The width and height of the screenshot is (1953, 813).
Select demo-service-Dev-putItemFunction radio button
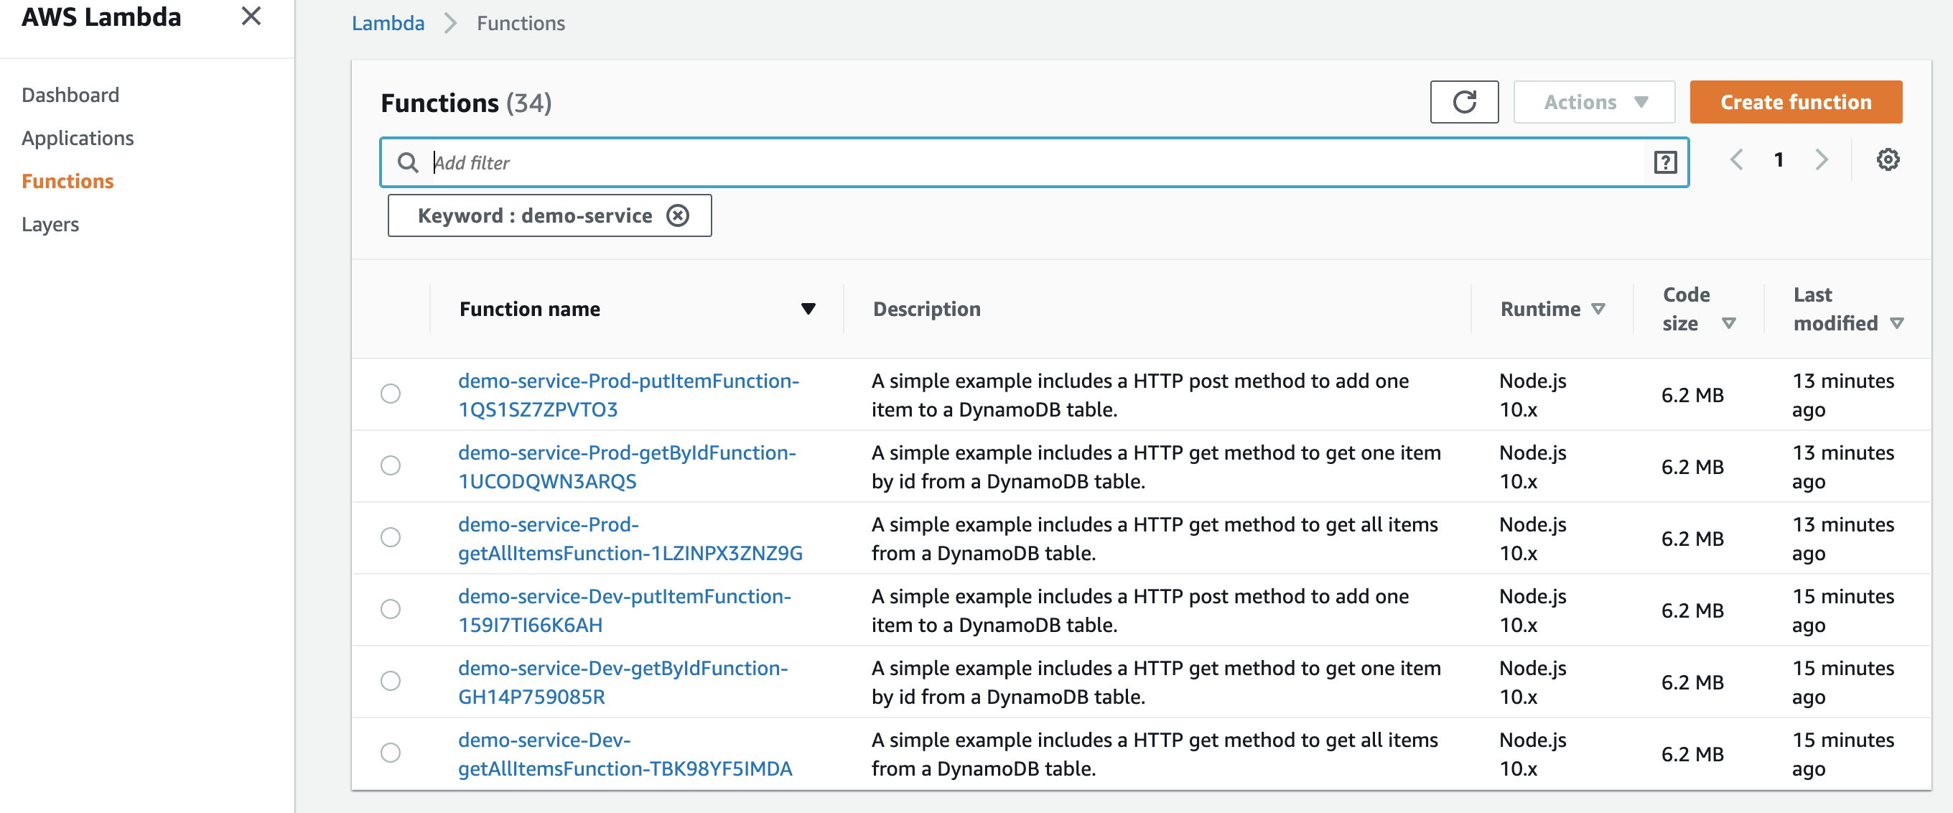point(391,609)
